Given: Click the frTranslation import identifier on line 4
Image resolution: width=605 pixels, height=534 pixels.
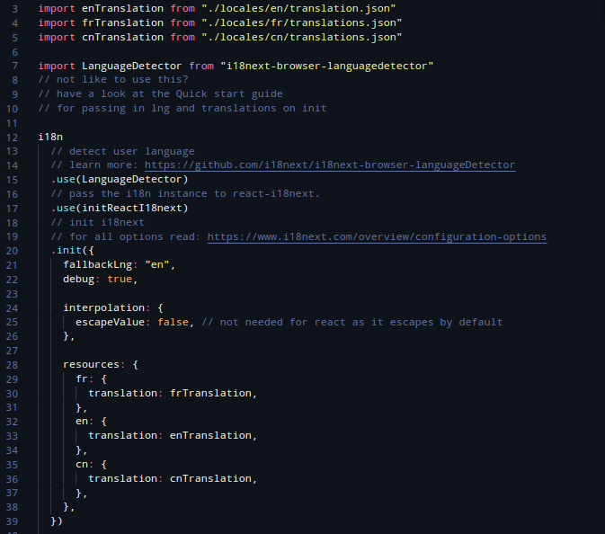Looking at the screenshot, I should coord(122,22).
